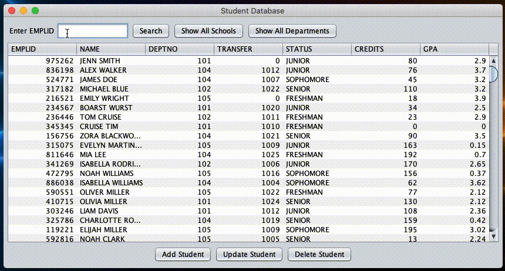Click EMPLID 317182 cell
The width and height of the screenshot is (505, 271).
pyautogui.click(x=42, y=89)
